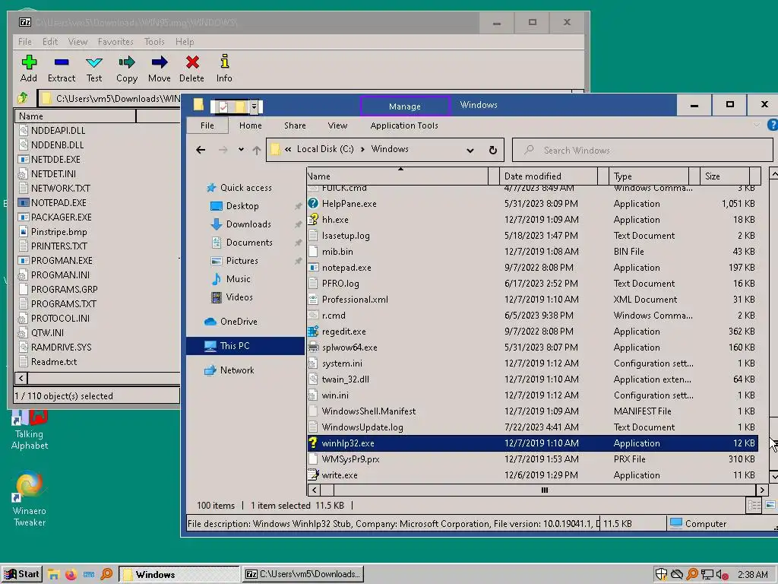Switch to the Share ribbon tab
The image size is (778, 584).
coord(295,125)
